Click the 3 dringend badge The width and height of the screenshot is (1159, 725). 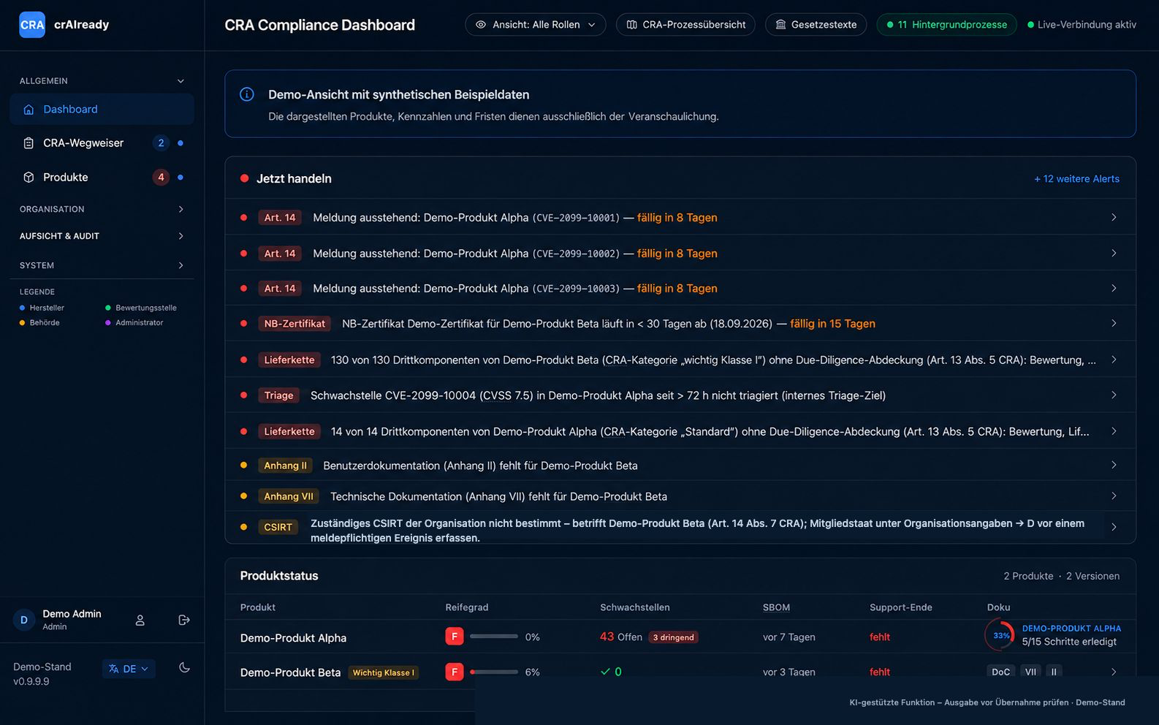click(x=673, y=637)
